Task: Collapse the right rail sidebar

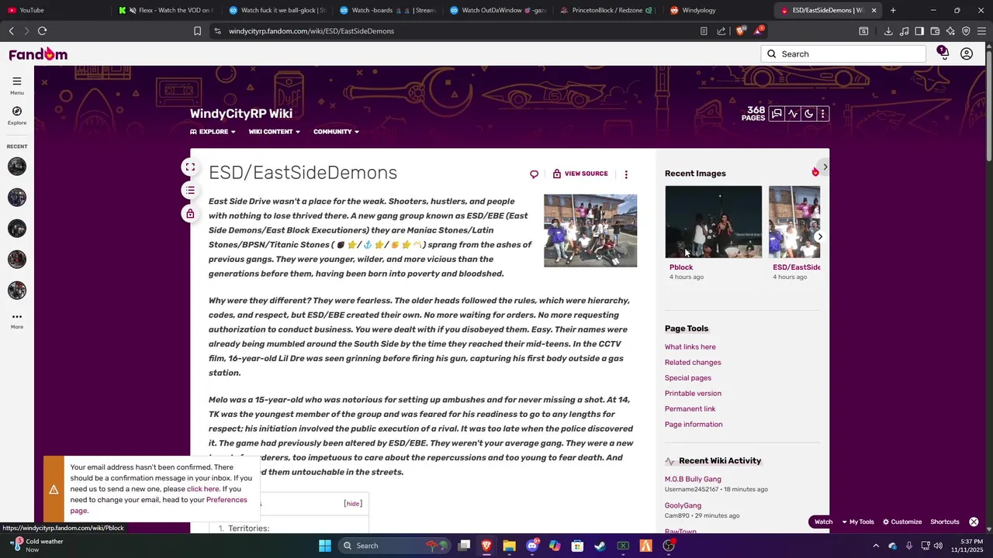Action: tap(825, 167)
